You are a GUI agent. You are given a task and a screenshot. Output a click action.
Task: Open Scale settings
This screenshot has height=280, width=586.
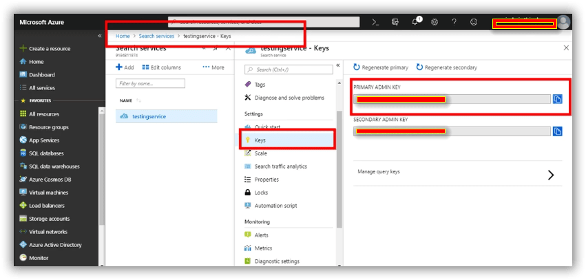(x=255, y=153)
